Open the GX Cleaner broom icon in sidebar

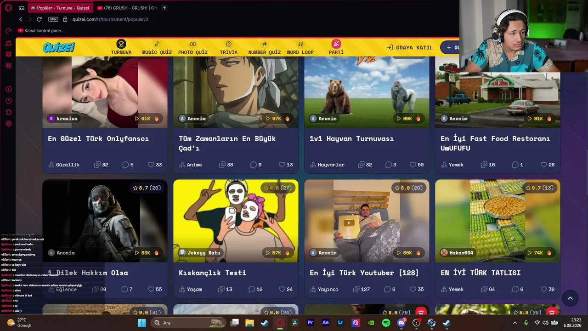click(x=8, y=43)
